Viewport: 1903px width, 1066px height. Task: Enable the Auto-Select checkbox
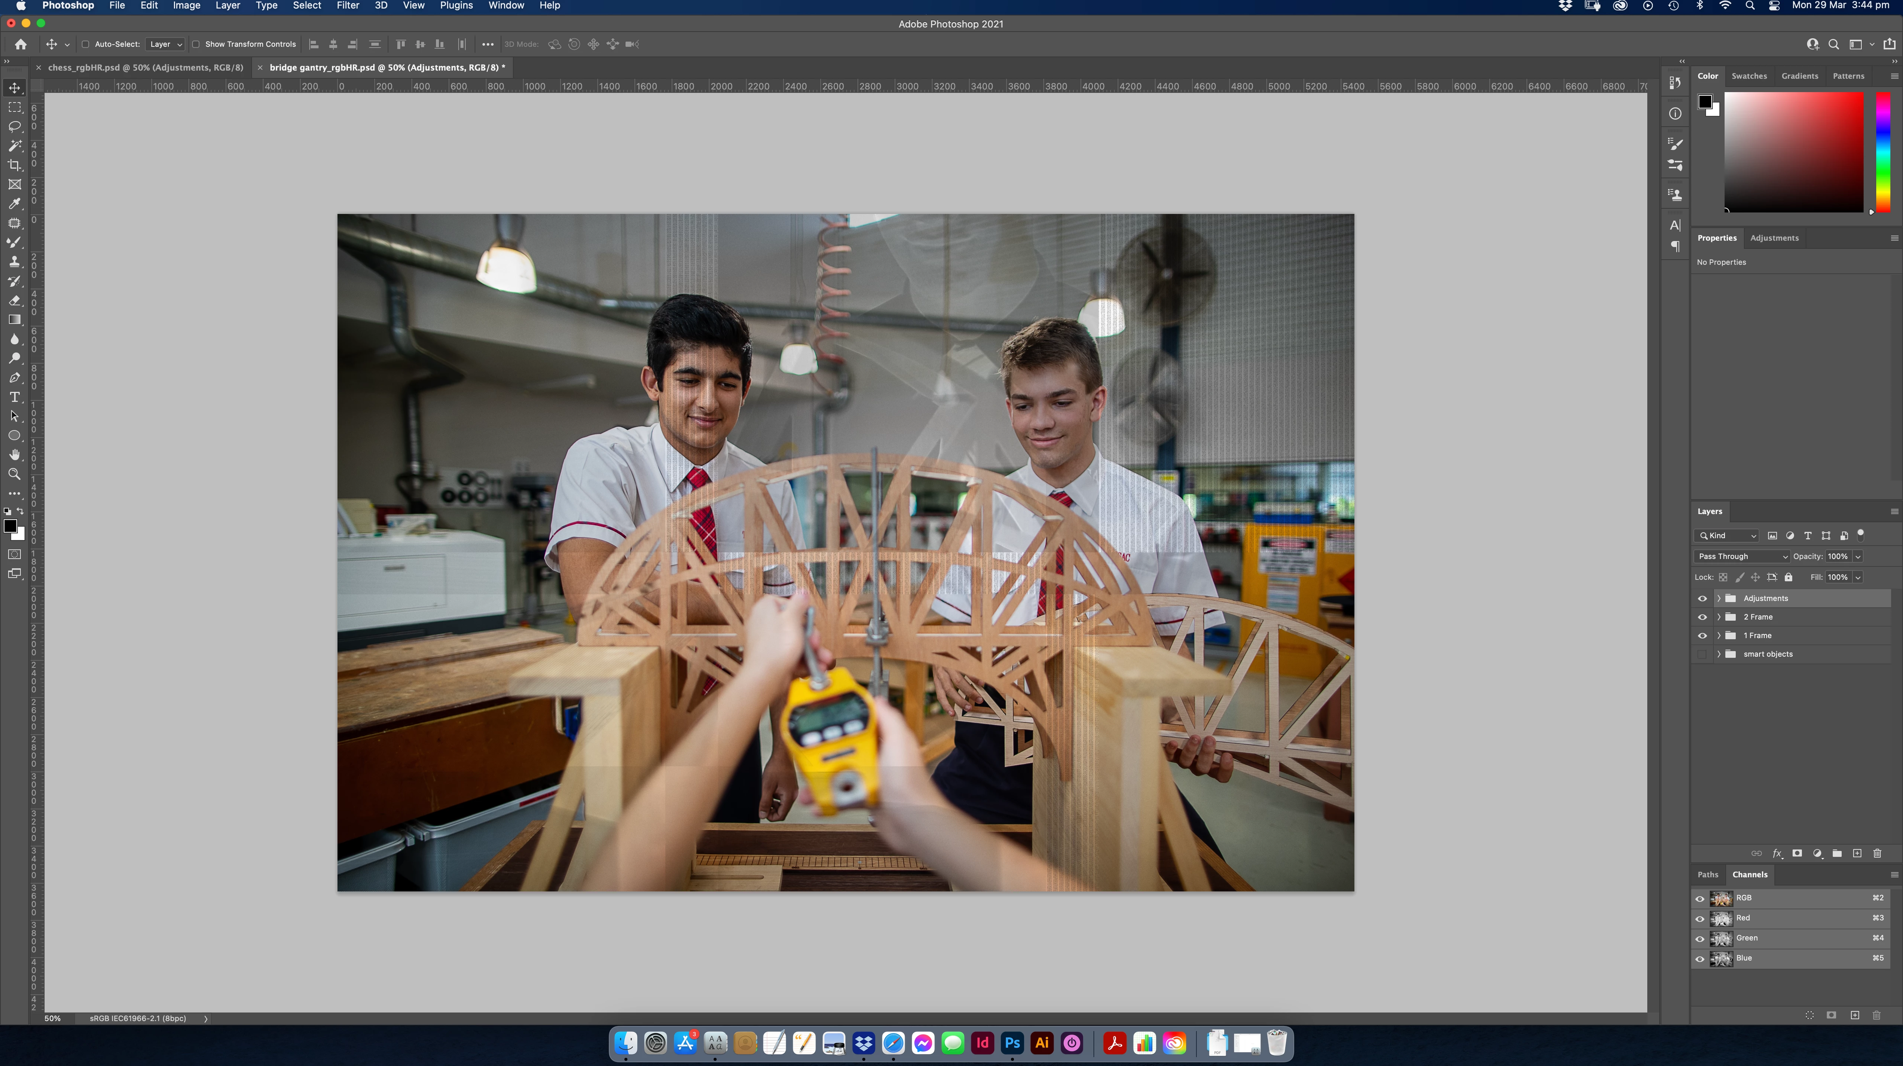pyautogui.click(x=86, y=44)
